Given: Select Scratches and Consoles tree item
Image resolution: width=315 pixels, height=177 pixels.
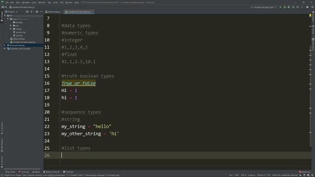Looking at the screenshot, I should tap(19, 49).
